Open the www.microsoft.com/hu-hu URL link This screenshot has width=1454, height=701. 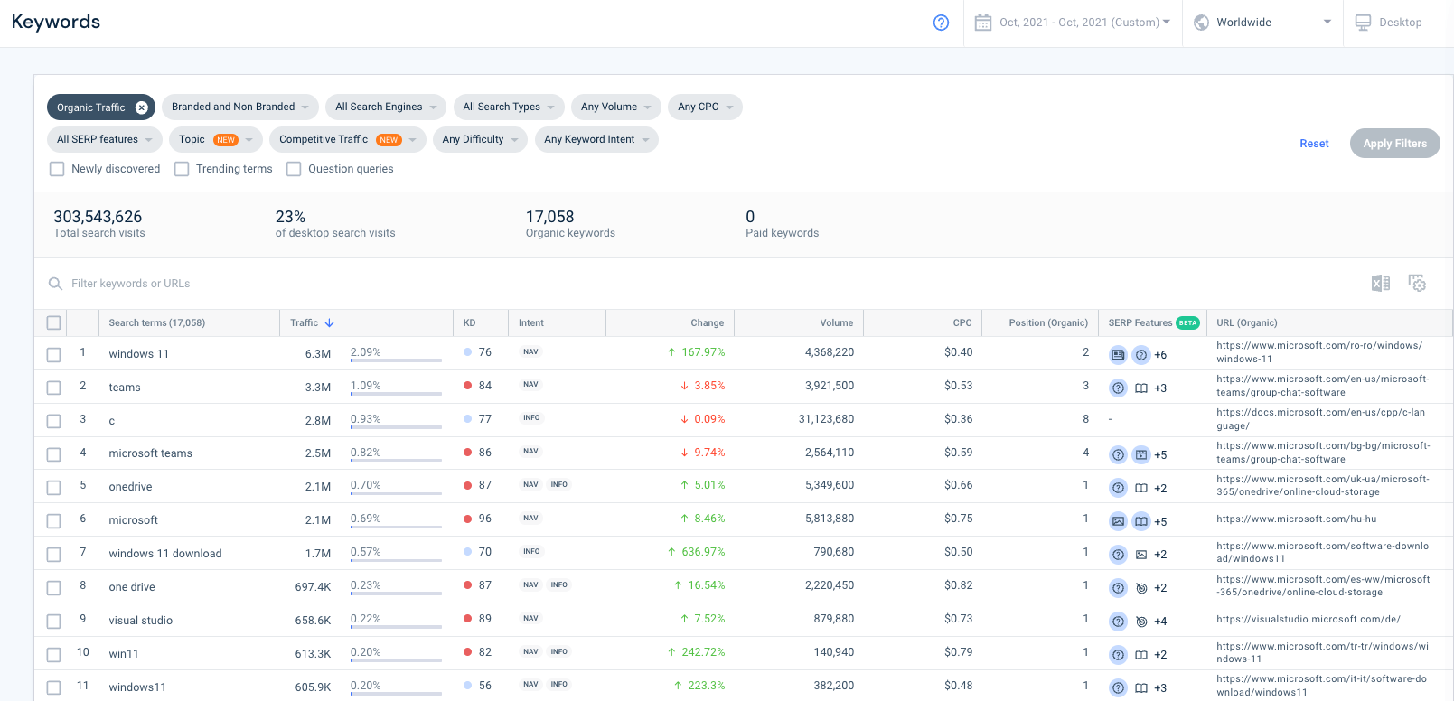click(x=1297, y=519)
